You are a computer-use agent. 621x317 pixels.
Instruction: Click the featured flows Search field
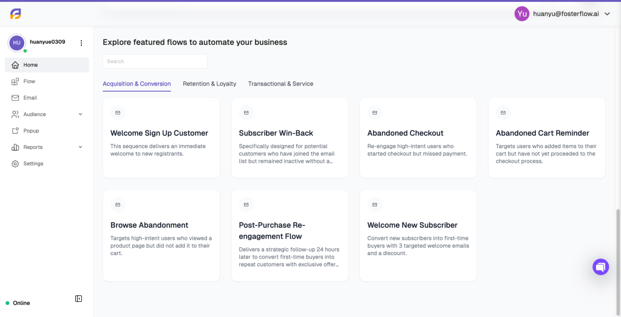pyautogui.click(x=155, y=61)
